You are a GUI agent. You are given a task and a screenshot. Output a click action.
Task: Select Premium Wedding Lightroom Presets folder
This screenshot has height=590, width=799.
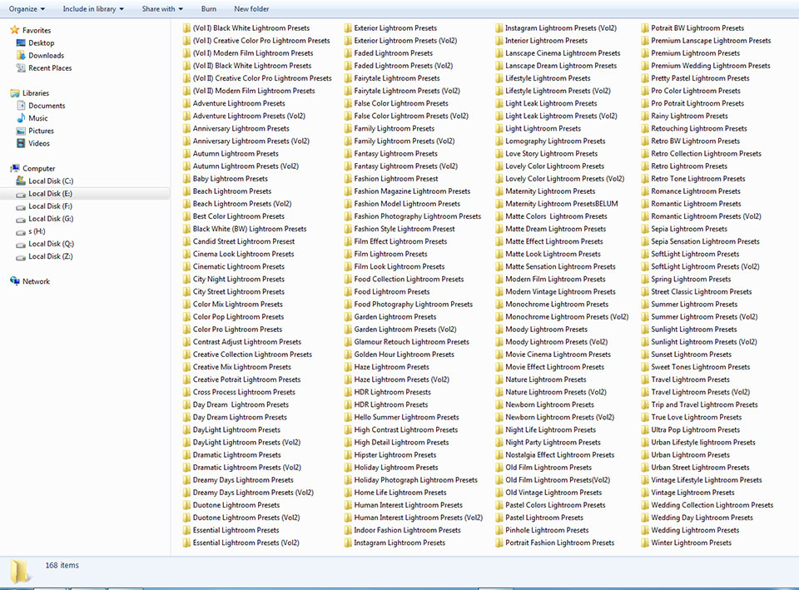coord(706,66)
